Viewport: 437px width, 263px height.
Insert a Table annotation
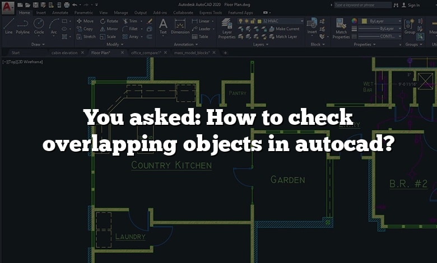[x=200, y=36]
